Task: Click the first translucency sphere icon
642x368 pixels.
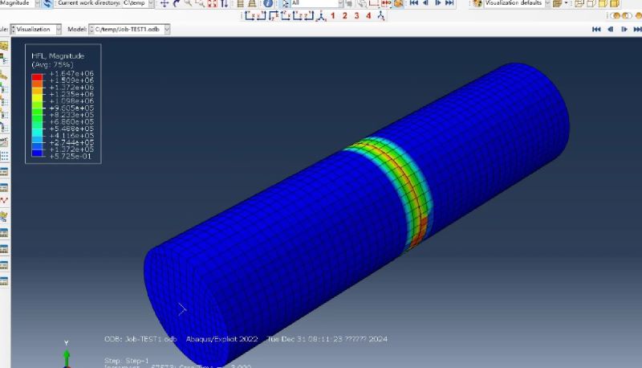Action: [x=616, y=16]
